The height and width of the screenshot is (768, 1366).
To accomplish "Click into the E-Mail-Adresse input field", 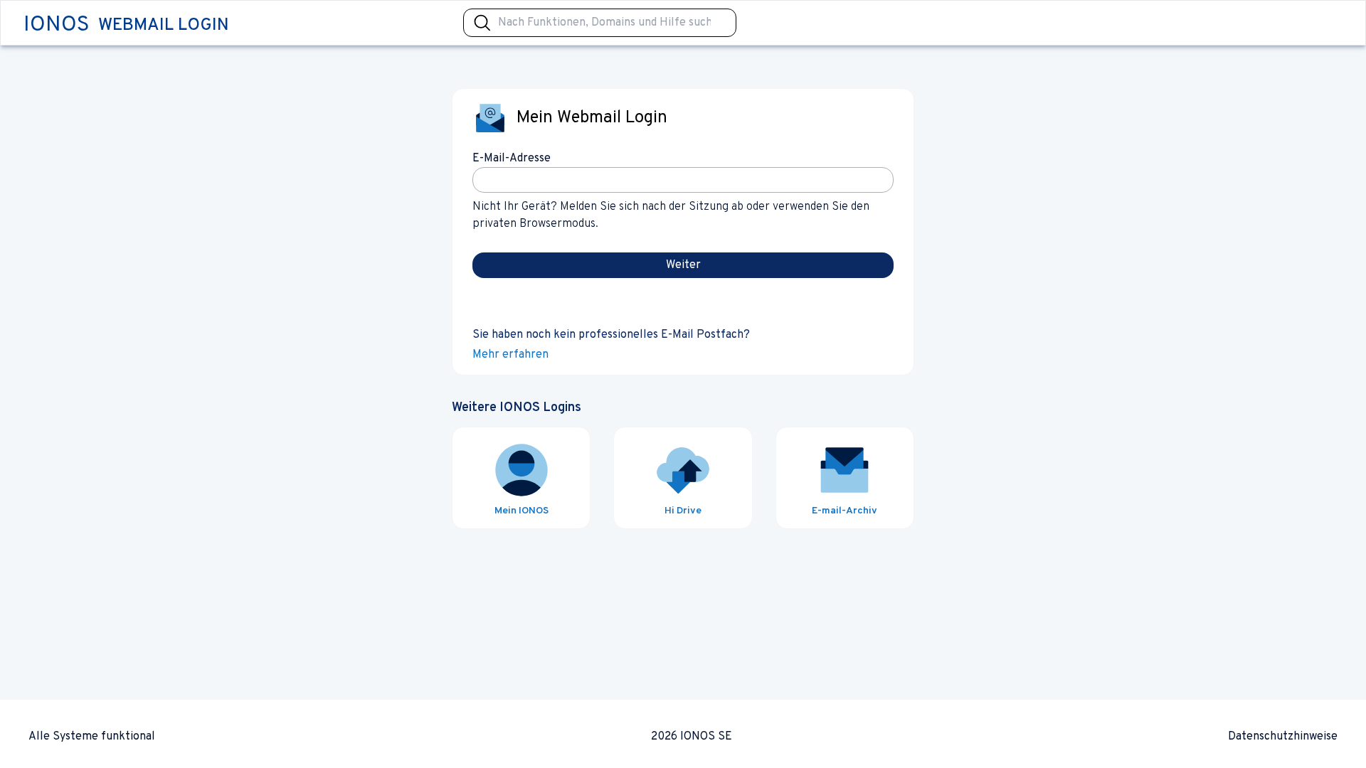I will click(683, 180).
